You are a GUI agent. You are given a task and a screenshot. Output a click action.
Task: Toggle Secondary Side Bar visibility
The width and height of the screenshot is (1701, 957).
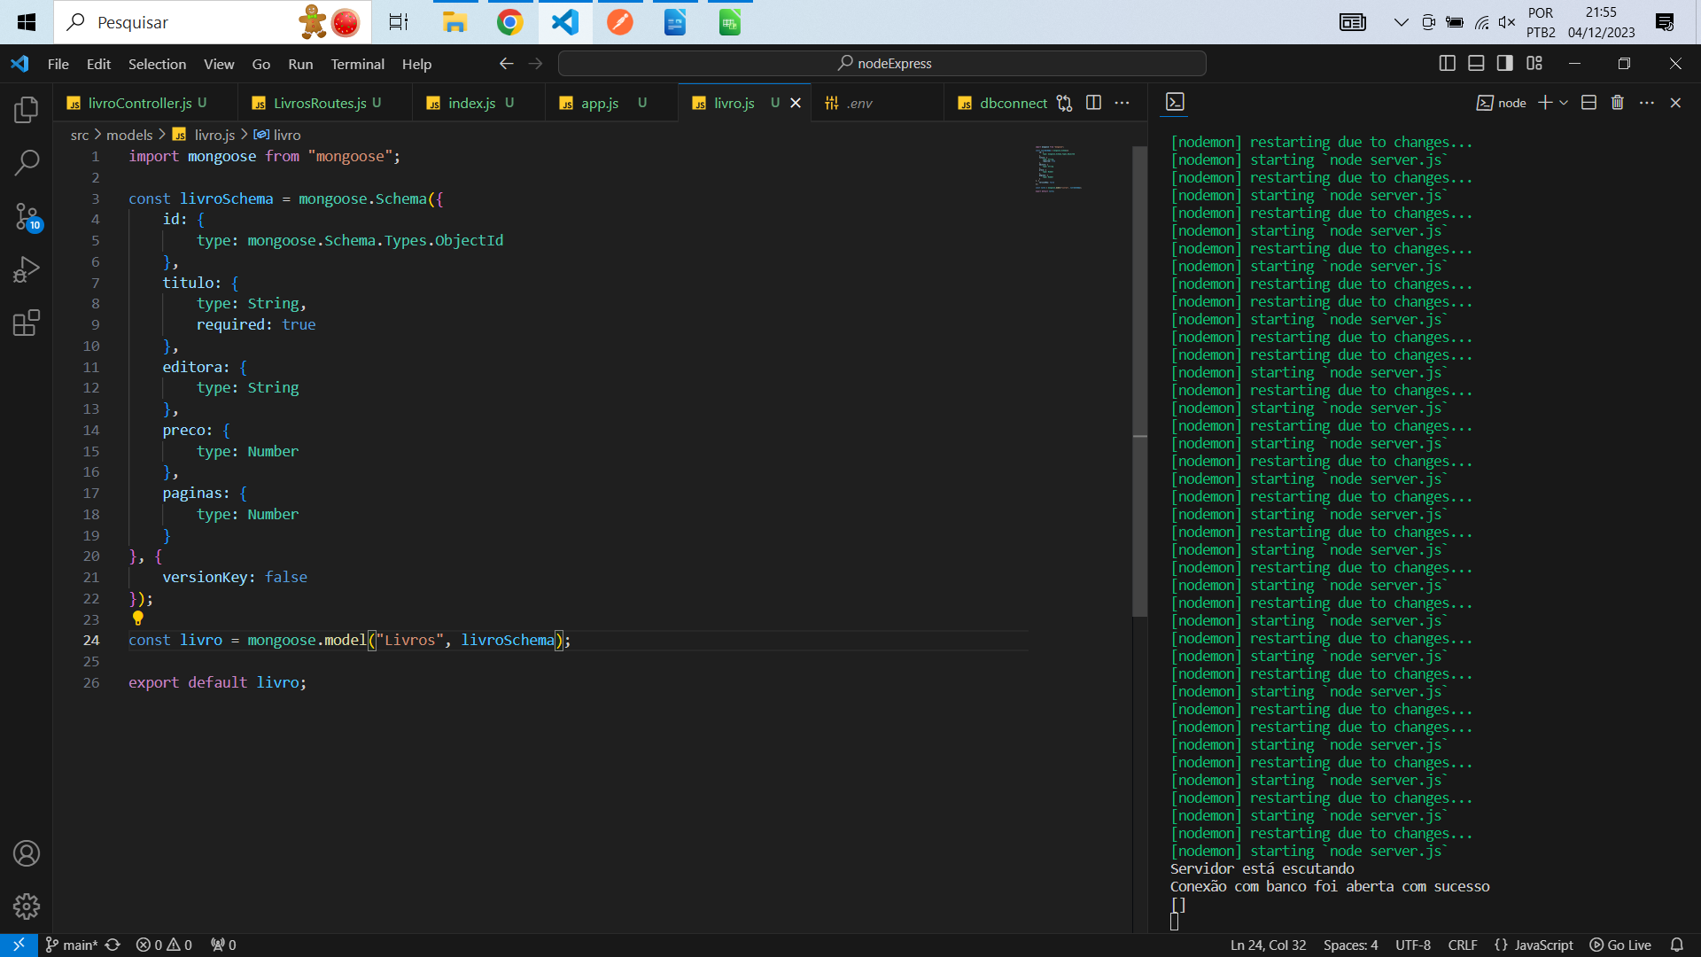point(1505,63)
